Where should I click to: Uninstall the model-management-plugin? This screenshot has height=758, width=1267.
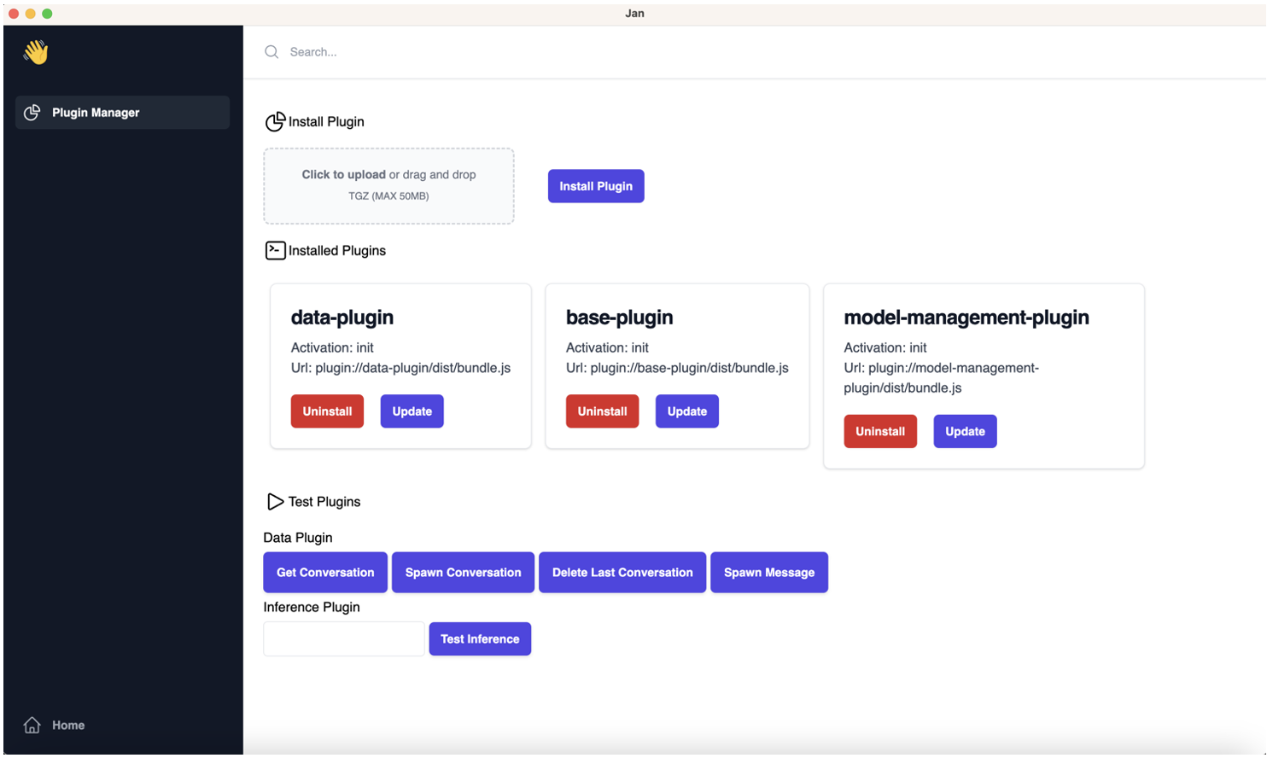(879, 431)
